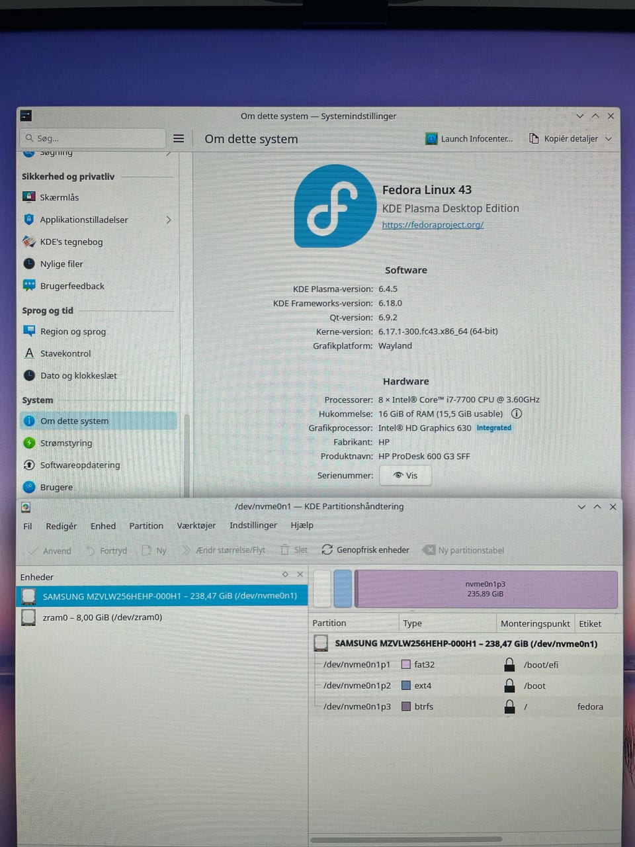This screenshot has width=635, height=847.
Task: Open fedoraproject.org link
Action: [x=433, y=225]
